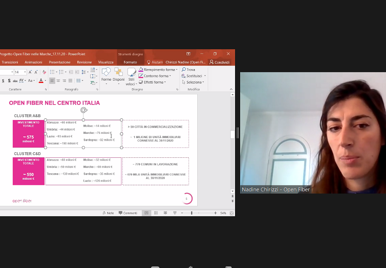Click the Aiutami lightbulb search box
Image resolution: width=386 pixels, height=268 pixels.
click(155, 62)
